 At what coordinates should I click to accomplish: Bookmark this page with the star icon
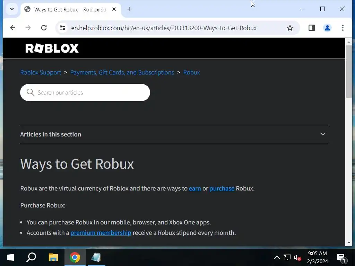[290, 28]
